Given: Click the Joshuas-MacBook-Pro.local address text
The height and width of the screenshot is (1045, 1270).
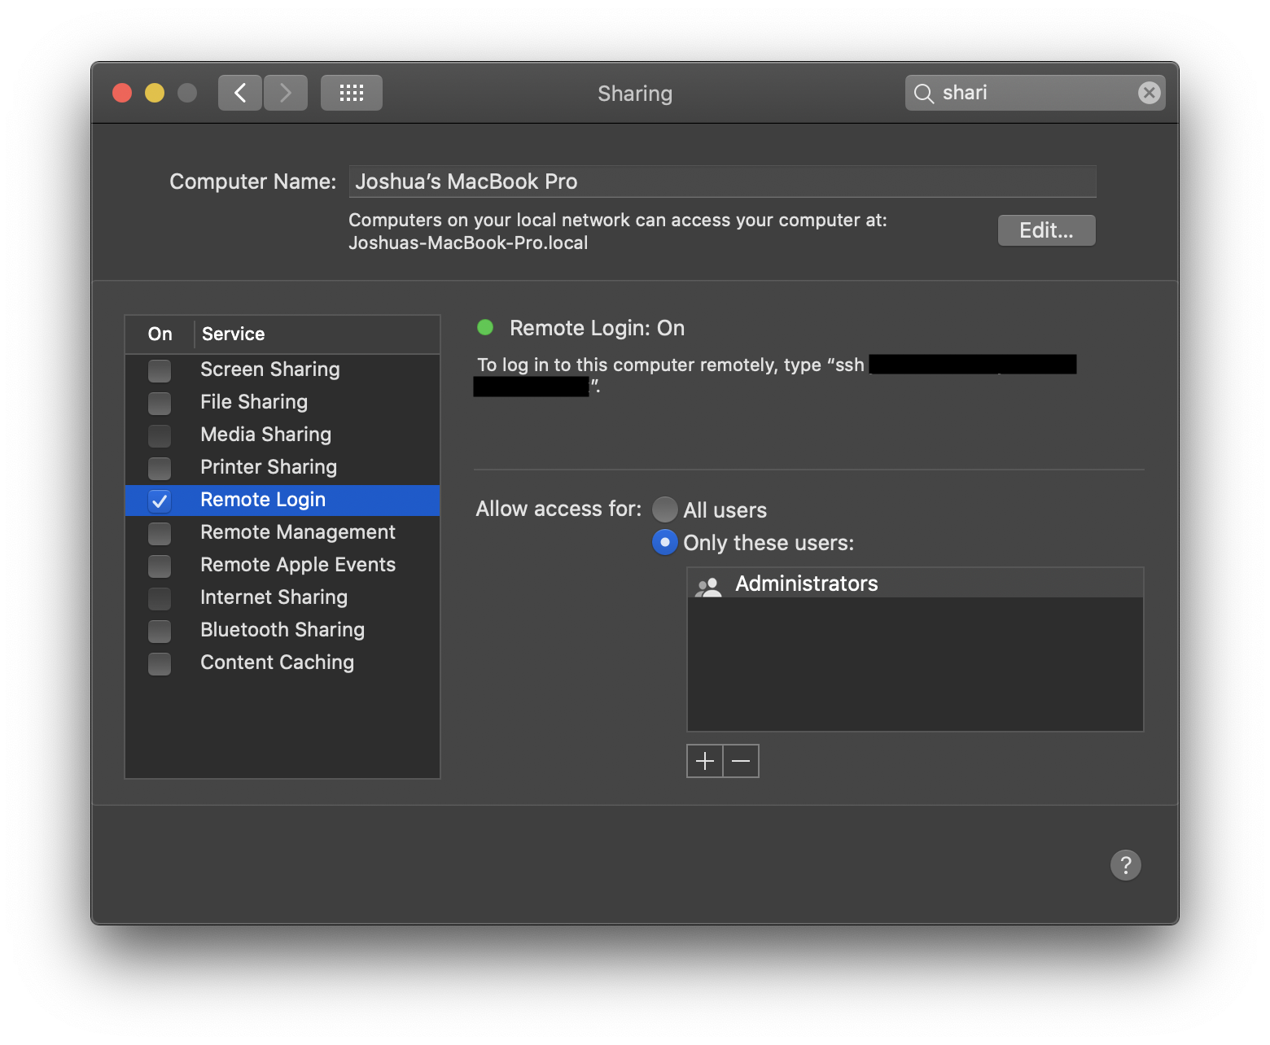Looking at the screenshot, I should 468,243.
